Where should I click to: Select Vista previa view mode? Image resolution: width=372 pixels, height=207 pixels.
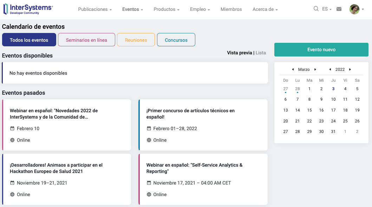tap(239, 53)
